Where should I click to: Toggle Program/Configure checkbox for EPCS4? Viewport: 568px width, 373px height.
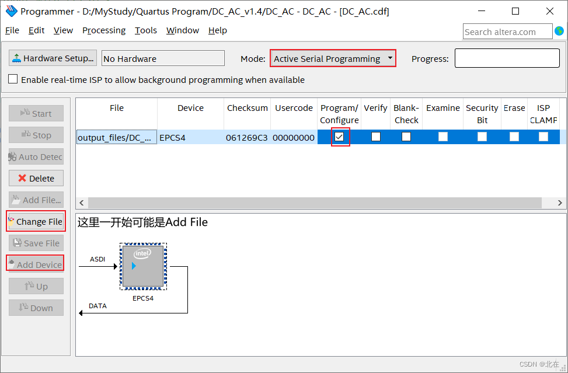pos(339,137)
